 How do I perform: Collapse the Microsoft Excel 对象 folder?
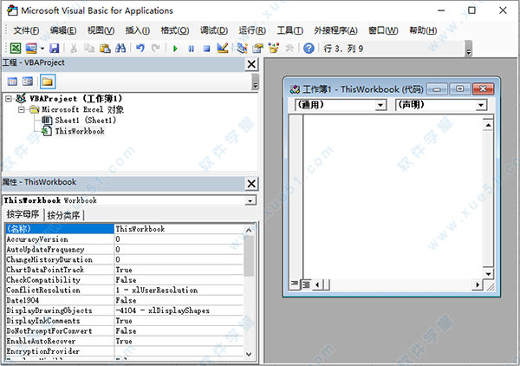tap(21, 109)
